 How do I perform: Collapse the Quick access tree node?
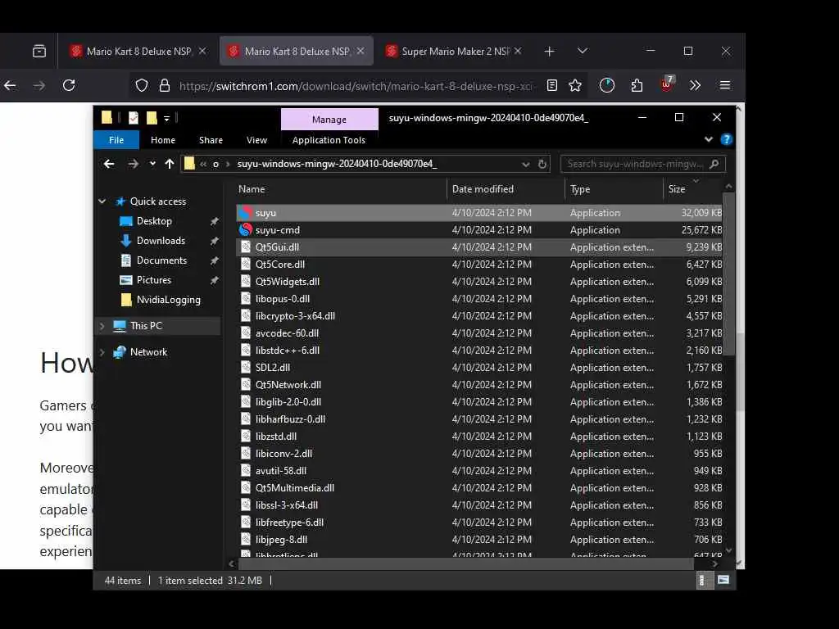pyautogui.click(x=102, y=201)
